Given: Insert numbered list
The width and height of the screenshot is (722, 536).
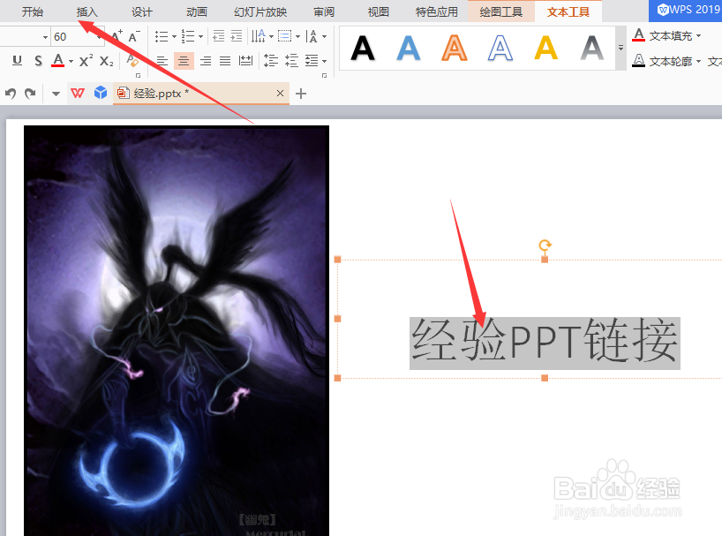Looking at the screenshot, I should [188, 36].
